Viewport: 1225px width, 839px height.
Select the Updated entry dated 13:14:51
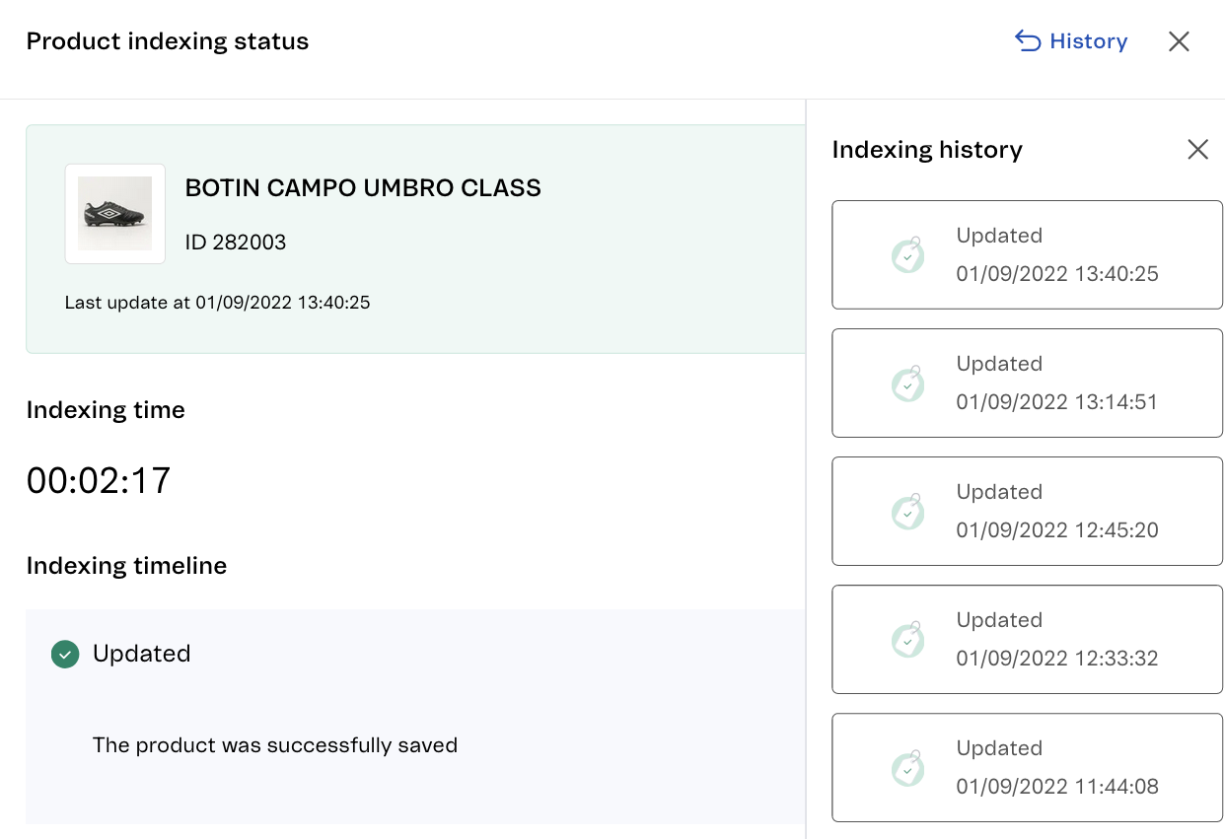click(1028, 383)
